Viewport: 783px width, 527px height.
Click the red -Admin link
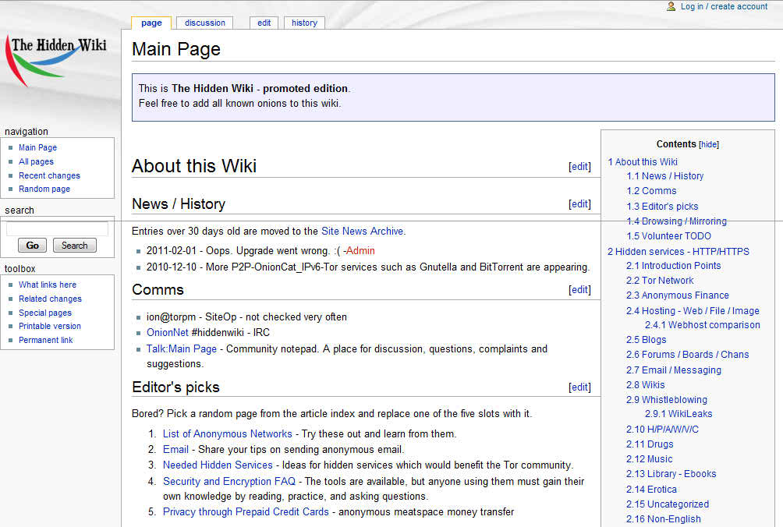pos(359,251)
